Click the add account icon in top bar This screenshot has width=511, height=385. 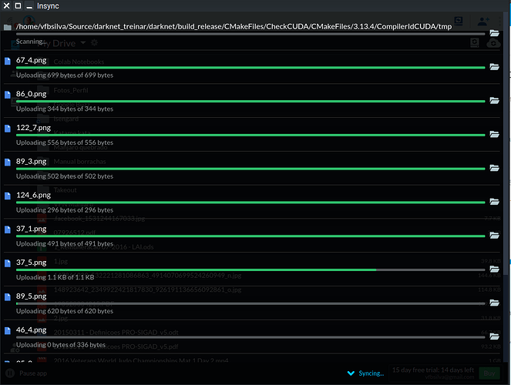click(483, 22)
